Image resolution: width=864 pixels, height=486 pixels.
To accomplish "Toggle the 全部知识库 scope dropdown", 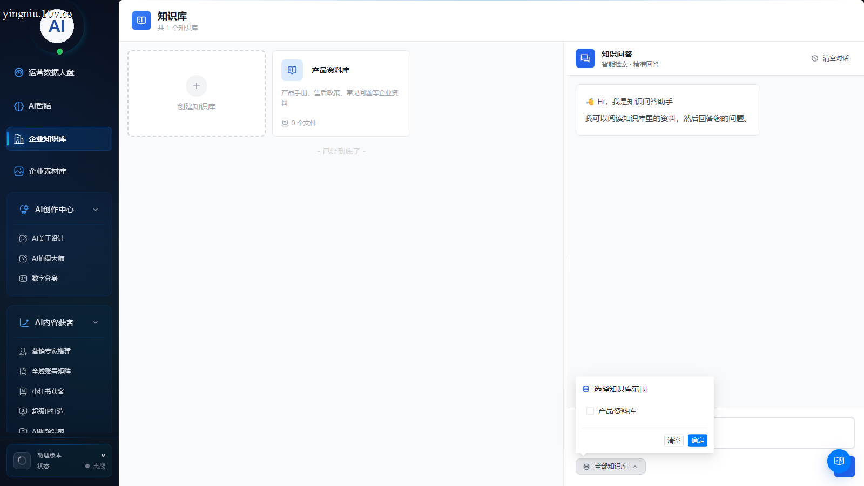I will [611, 467].
